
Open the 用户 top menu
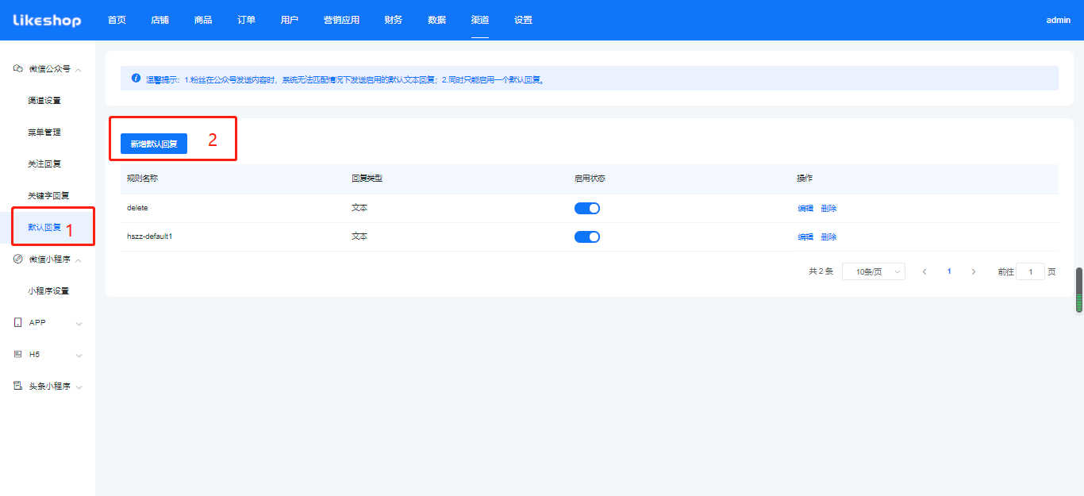click(x=290, y=20)
